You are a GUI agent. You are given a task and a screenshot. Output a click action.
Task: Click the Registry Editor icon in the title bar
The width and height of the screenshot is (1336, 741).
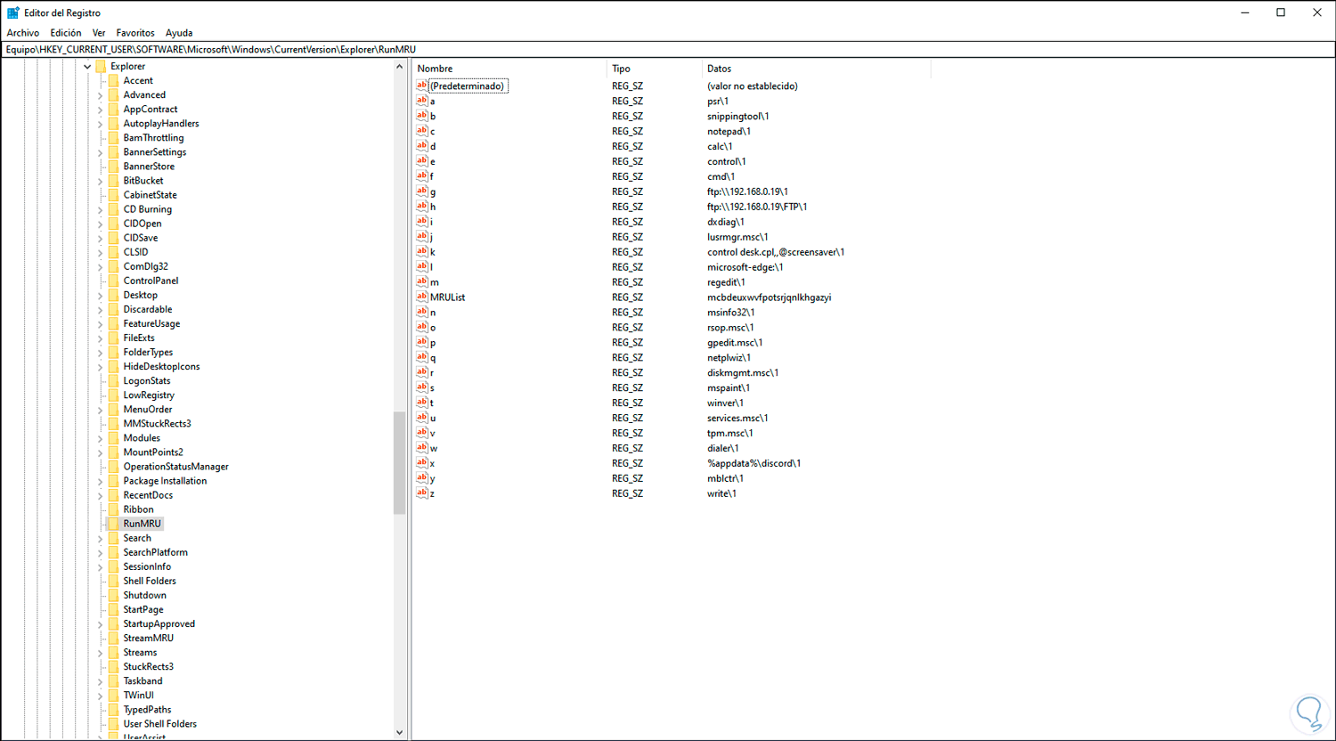coord(12,12)
